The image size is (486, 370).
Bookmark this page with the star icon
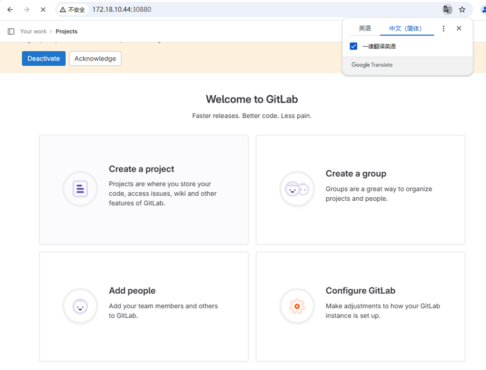click(x=462, y=10)
